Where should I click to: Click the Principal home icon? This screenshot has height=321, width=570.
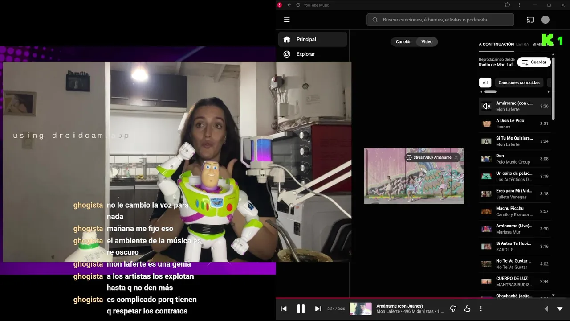(x=287, y=39)
